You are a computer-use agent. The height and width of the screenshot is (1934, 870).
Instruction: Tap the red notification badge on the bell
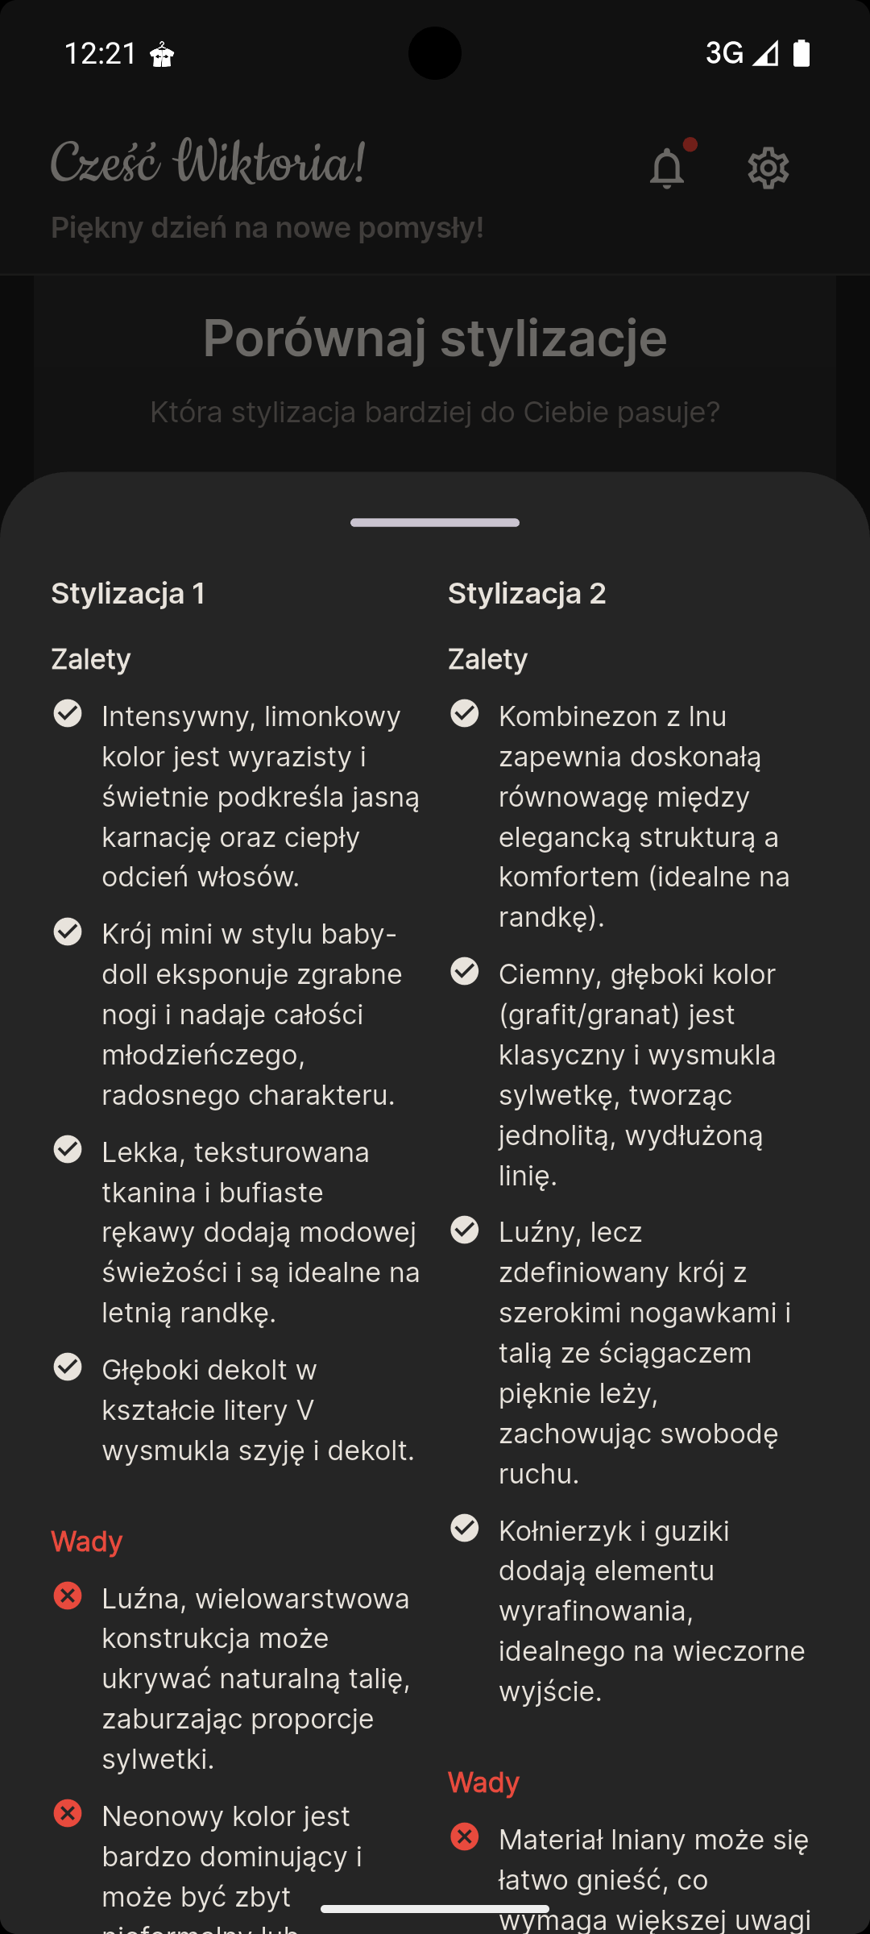click(x=691, y=145)
